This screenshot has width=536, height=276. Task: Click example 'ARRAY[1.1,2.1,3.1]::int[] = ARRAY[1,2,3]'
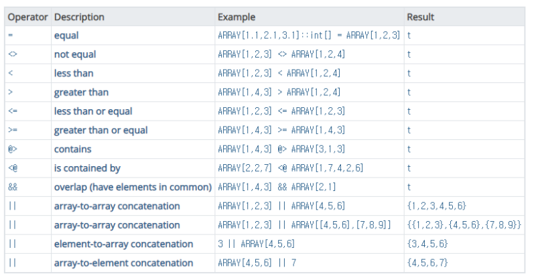tap(309, 36)
